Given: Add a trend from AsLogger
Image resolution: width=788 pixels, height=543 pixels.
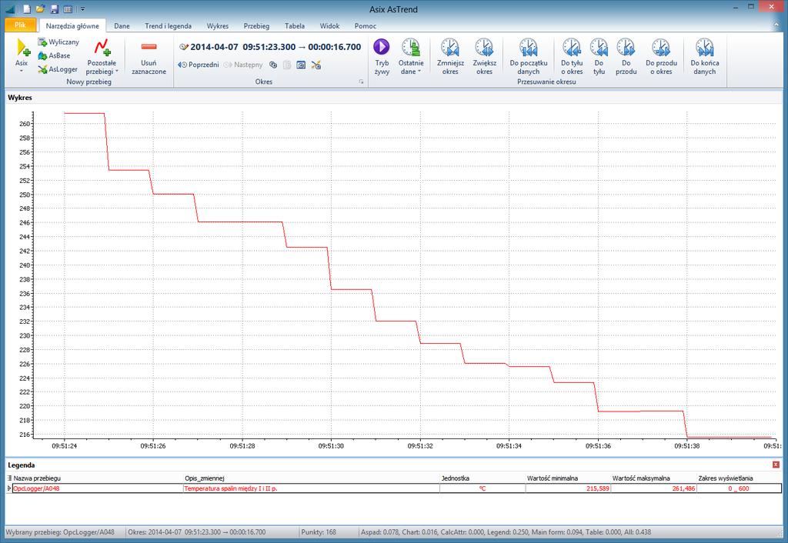Looking at the screenshot, I should tap(58, 69).
